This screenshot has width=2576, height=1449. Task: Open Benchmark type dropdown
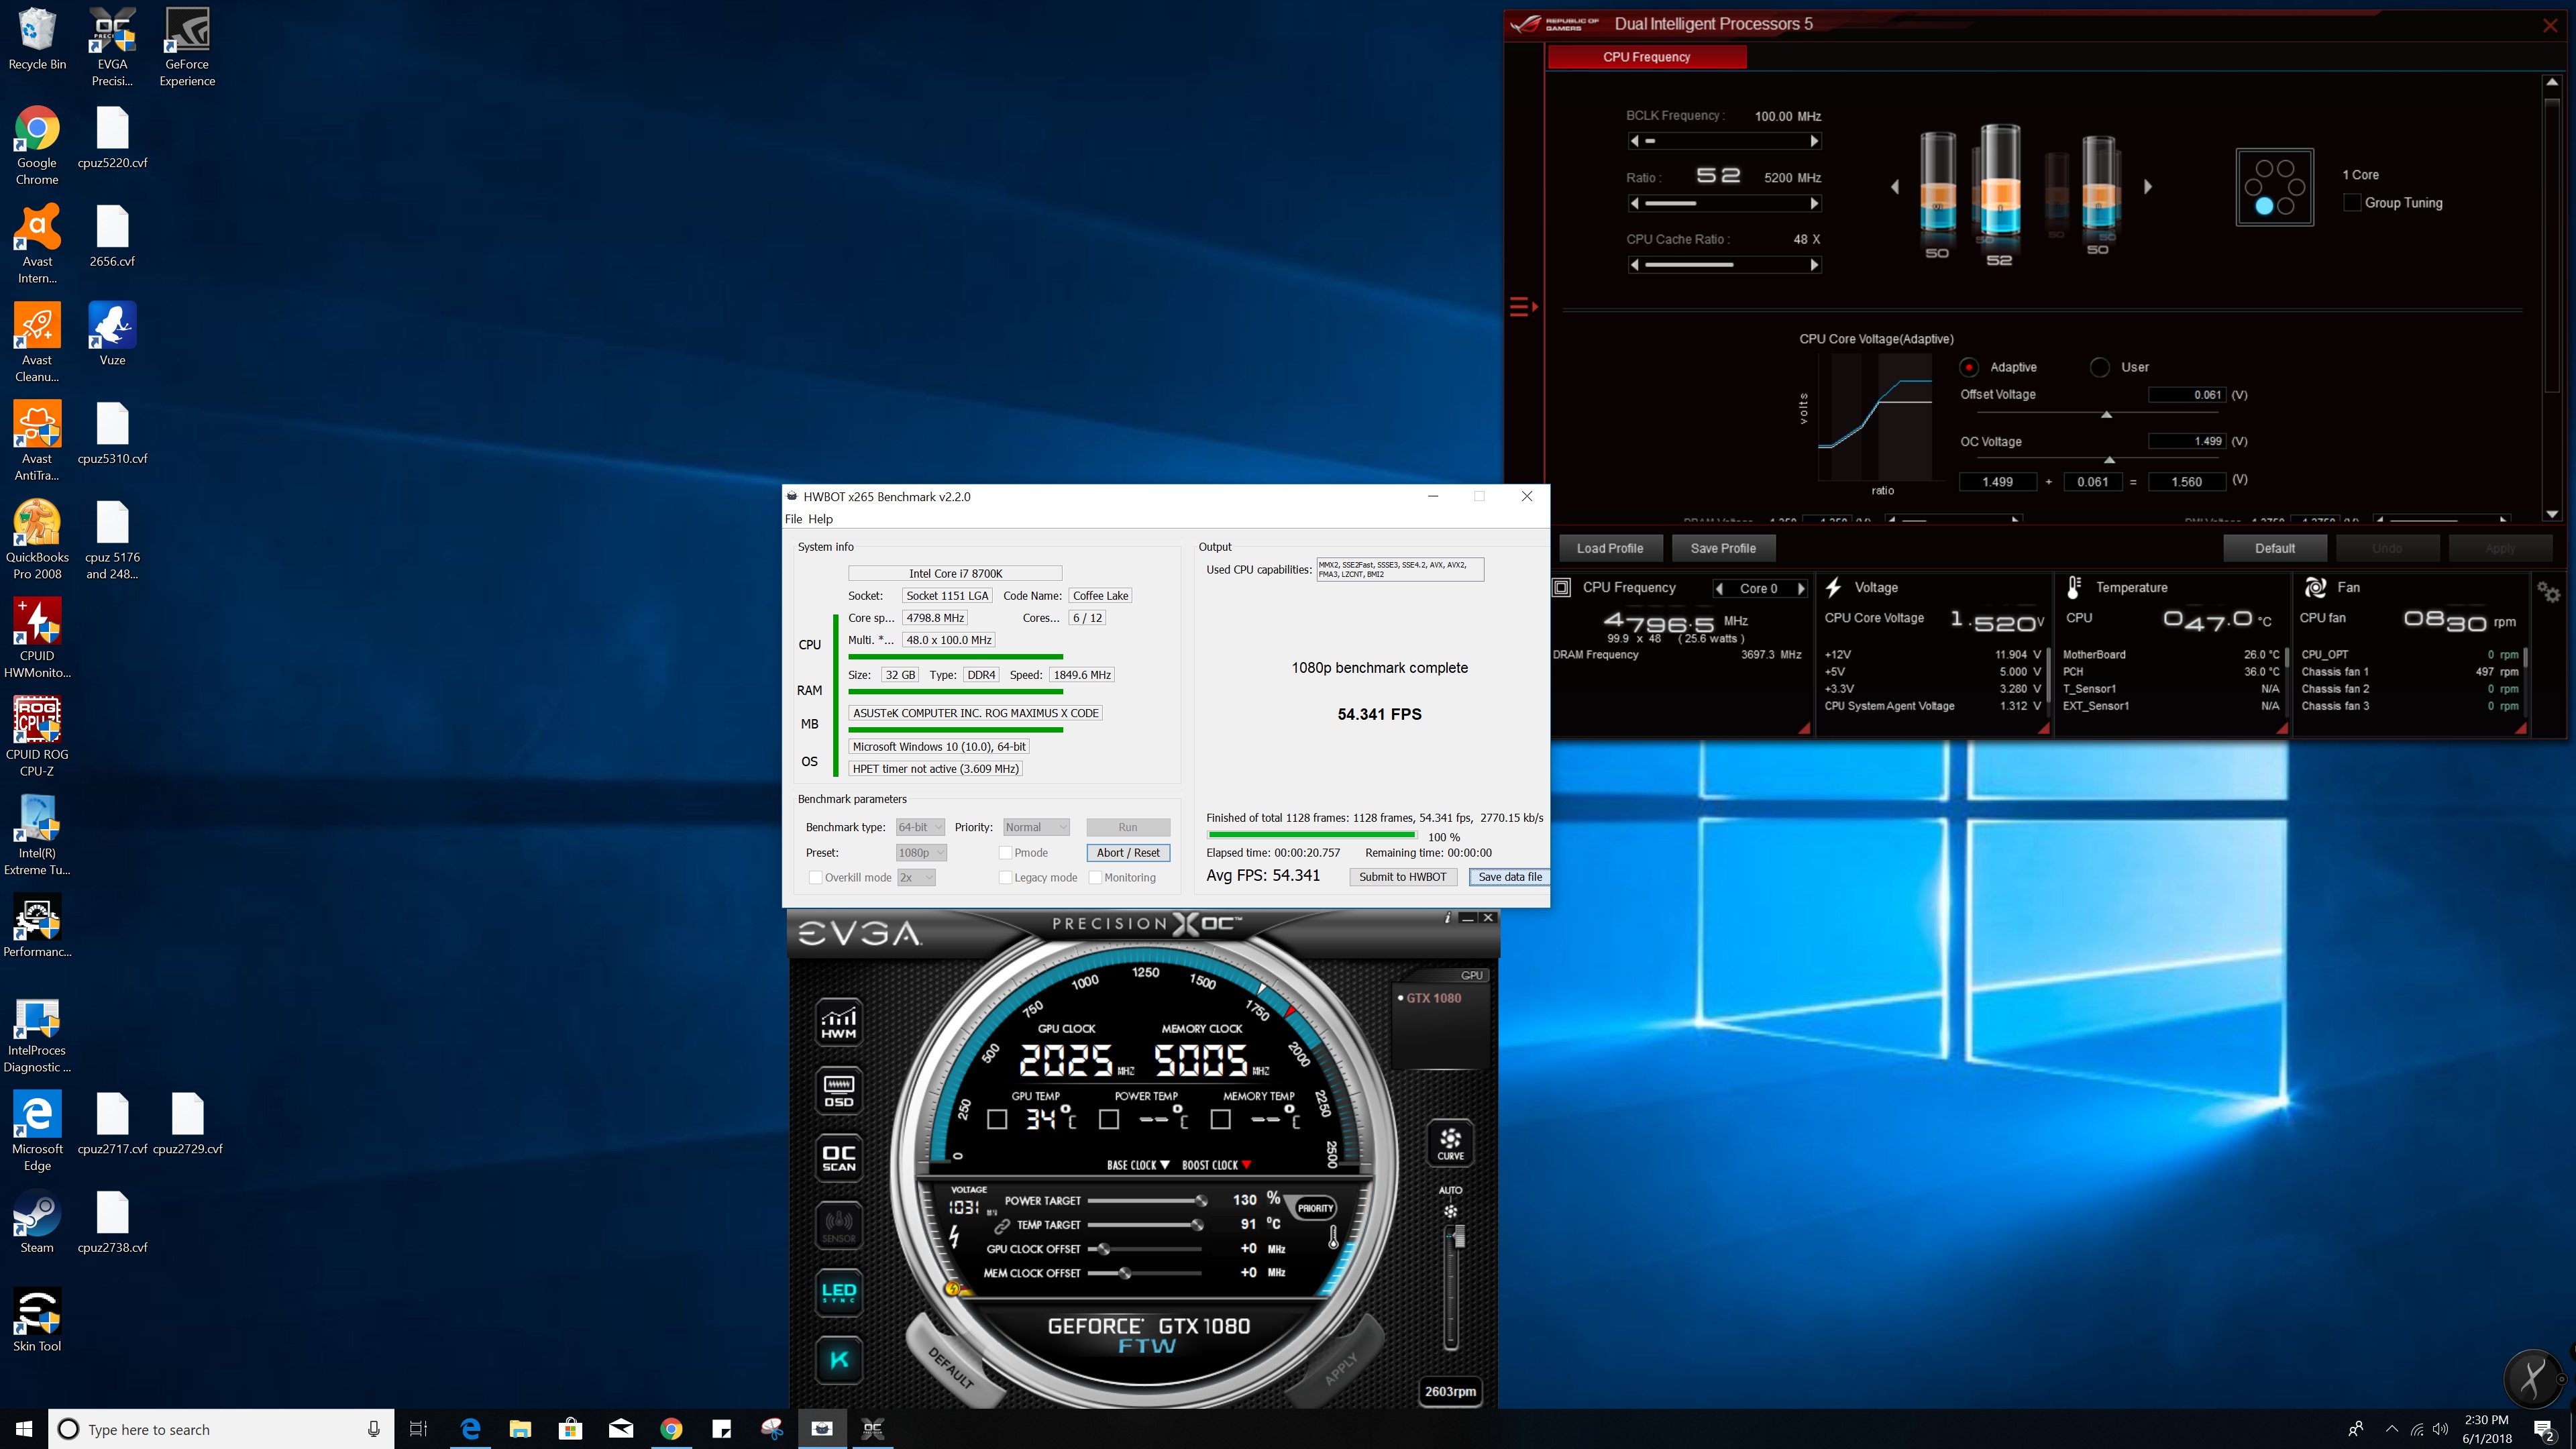click(920, 827)
